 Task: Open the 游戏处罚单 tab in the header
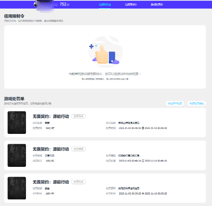click(157, 5)
